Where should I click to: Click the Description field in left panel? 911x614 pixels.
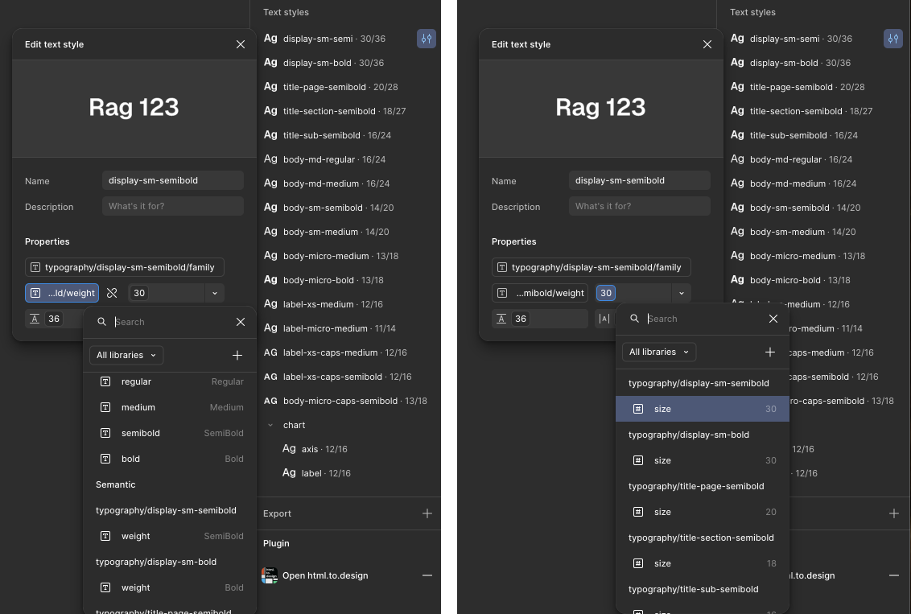pyautogui.click(x=172, y=206)
